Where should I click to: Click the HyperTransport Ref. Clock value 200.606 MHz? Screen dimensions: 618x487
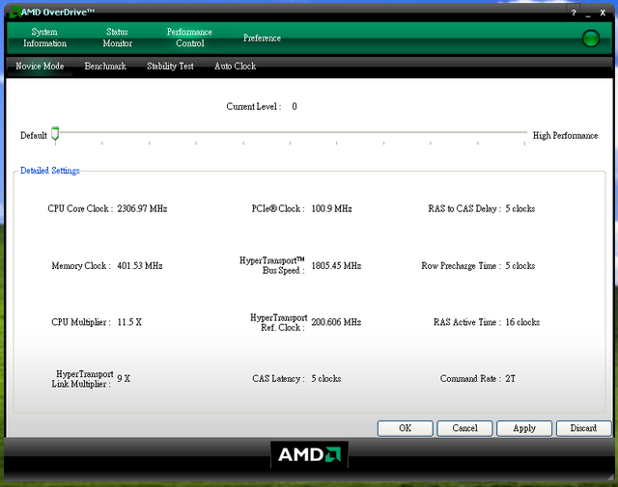(336, 322)
